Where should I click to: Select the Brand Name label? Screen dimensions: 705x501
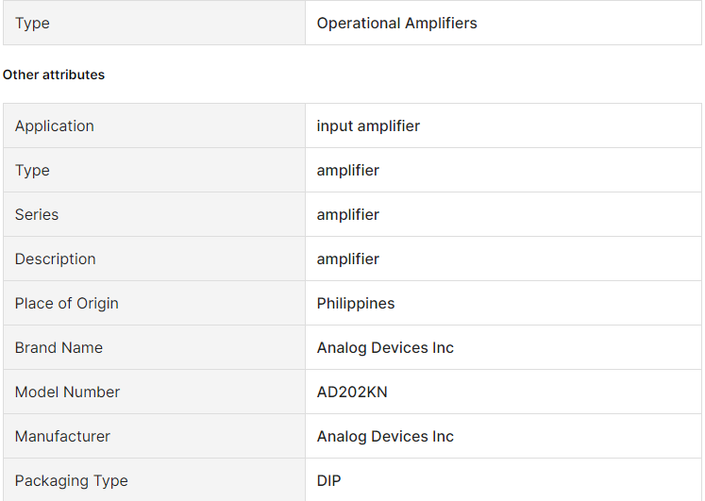point(59,348)
